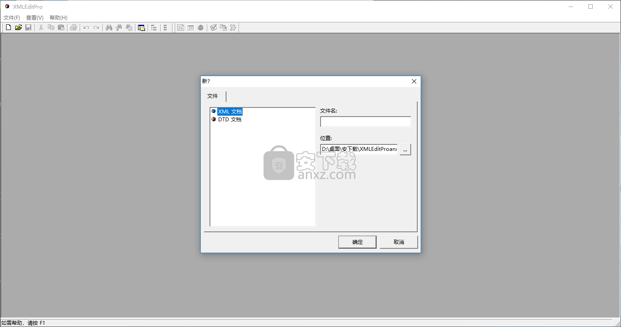Select XML 文档 in the list

tap(230, 111)
